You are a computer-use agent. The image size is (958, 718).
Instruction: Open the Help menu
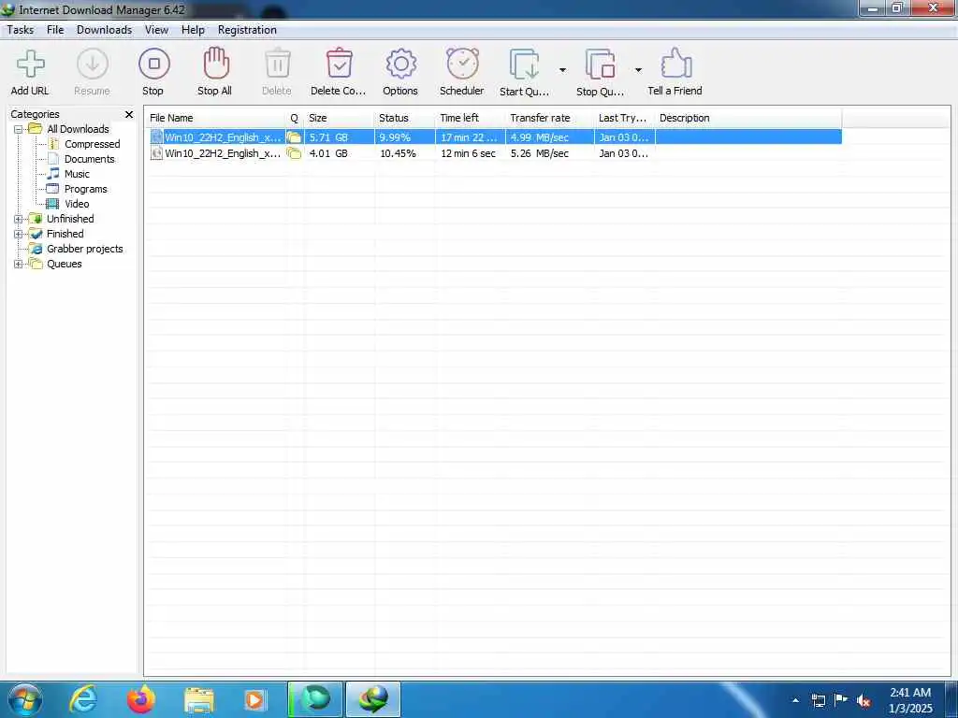[193, 30]
